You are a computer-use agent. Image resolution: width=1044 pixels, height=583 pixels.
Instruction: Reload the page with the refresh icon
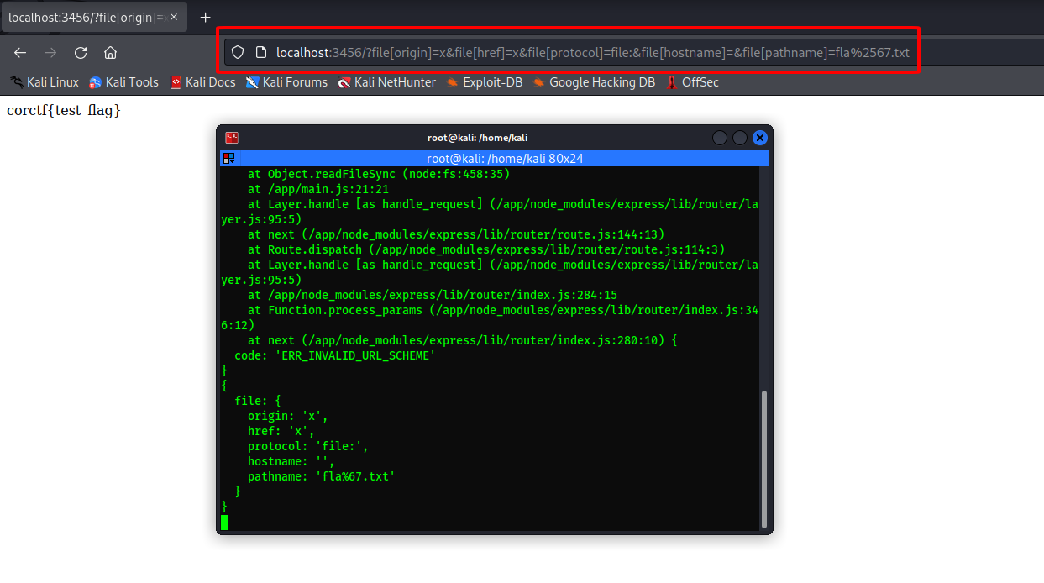(x=81, y=52)
